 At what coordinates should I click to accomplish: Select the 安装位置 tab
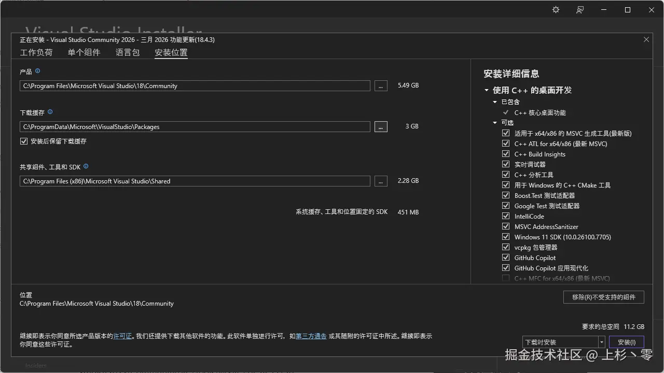click(x=171, y=52)
